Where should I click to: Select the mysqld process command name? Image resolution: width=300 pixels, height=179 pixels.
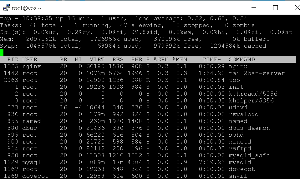[x=240, y=162]
